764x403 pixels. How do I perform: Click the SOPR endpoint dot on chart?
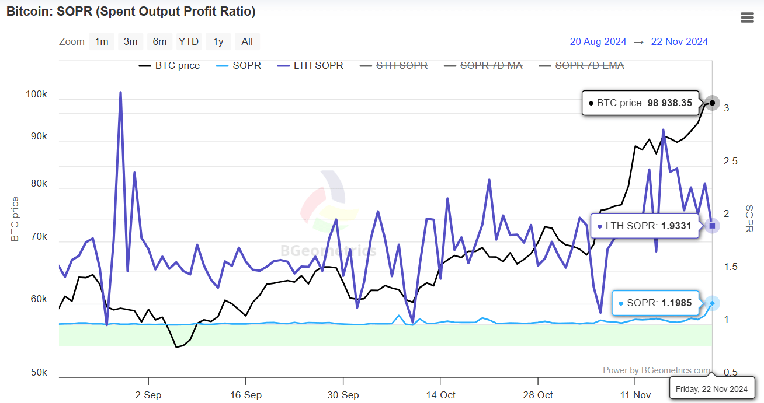coord(711,303)
